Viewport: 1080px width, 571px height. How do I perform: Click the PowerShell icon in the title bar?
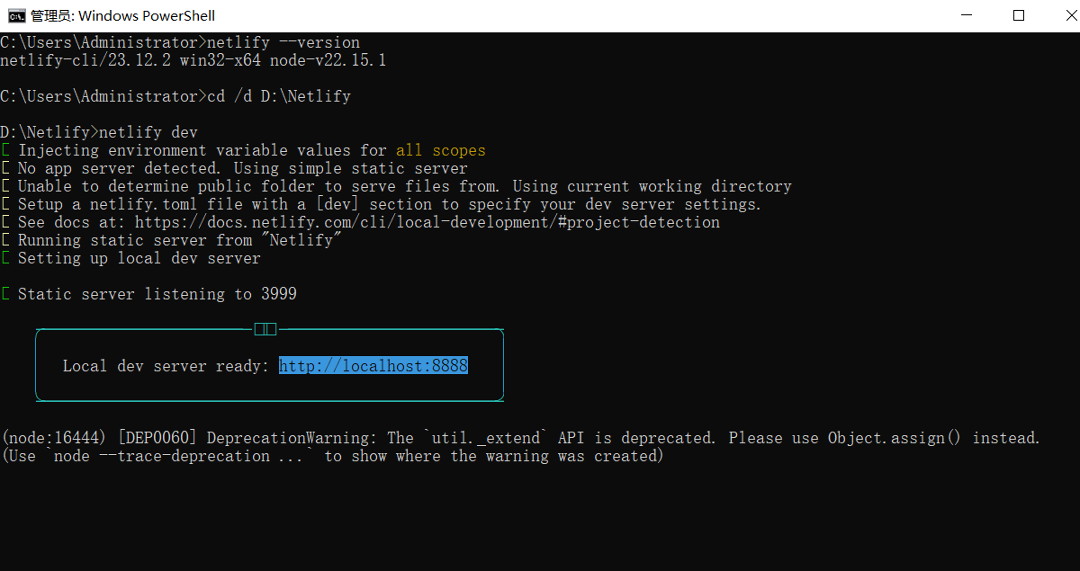click(x=15, y=15)
